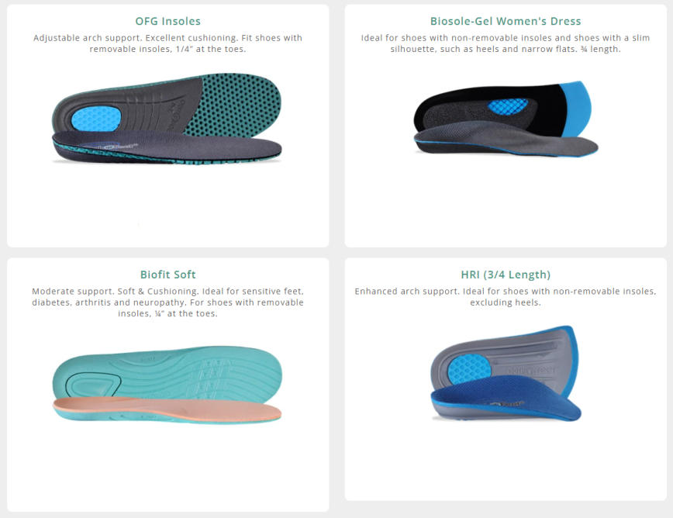Open the Biofit Soft insole picture

click(167, 385)
